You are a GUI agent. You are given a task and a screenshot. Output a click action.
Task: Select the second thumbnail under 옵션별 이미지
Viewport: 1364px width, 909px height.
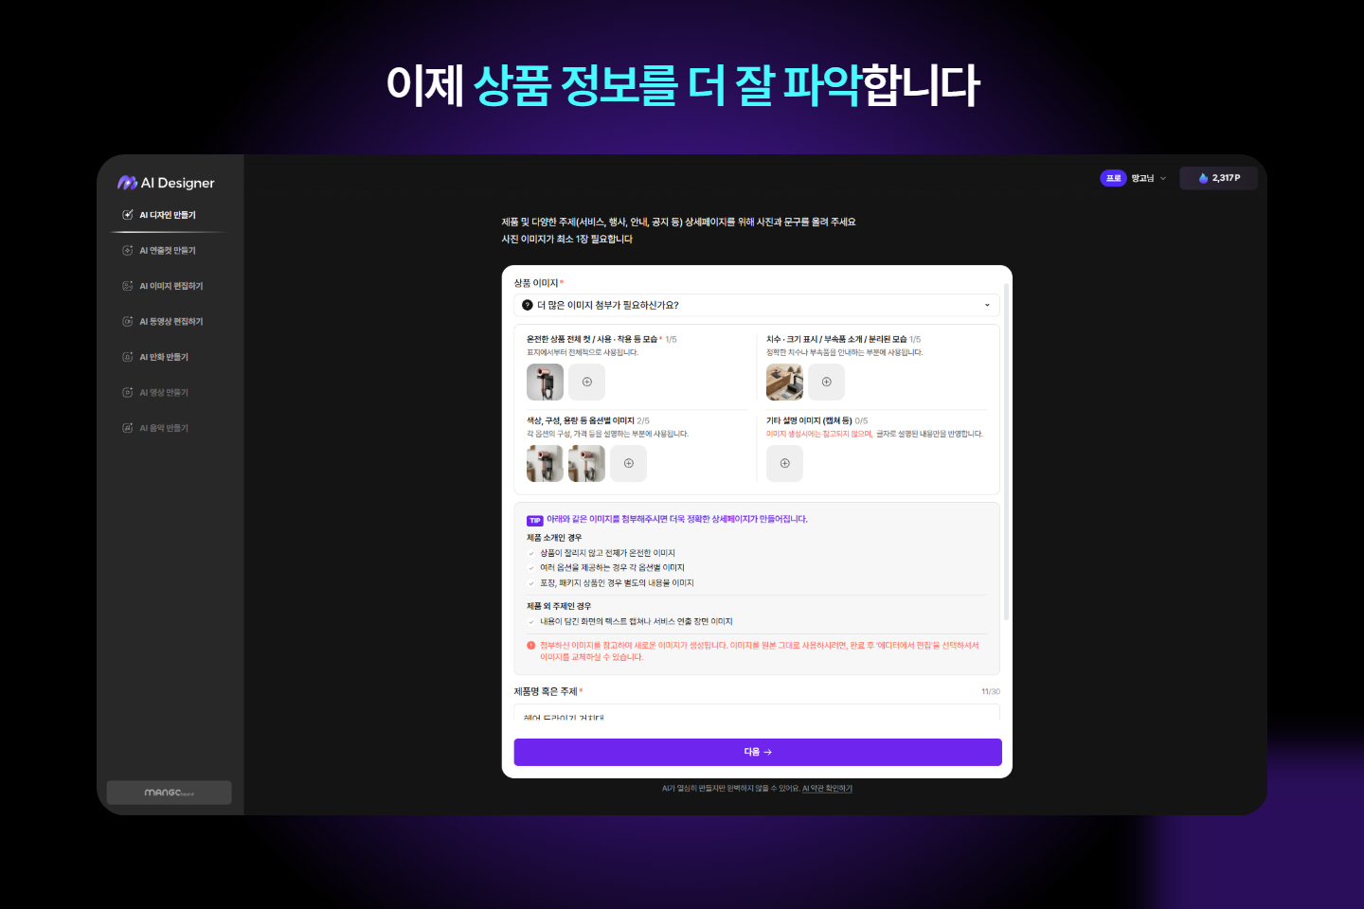(586, 463)
